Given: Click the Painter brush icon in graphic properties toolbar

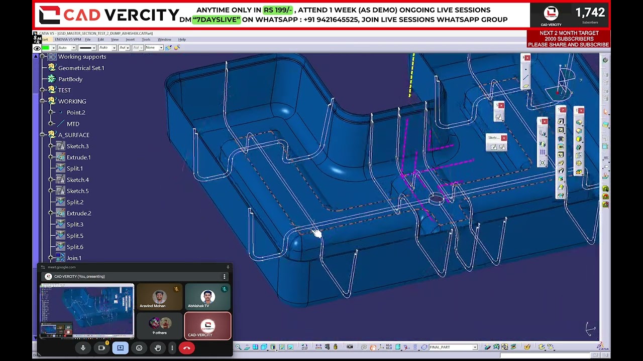Looking at the screenshot, I should 168,48.
